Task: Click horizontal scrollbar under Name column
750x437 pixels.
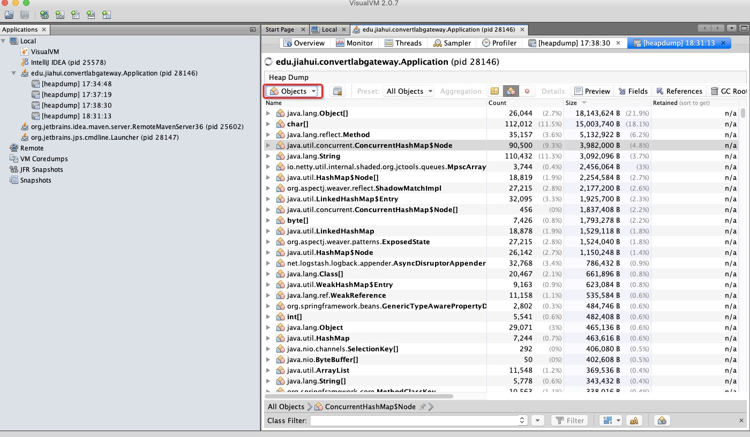Action: point(360,396)
